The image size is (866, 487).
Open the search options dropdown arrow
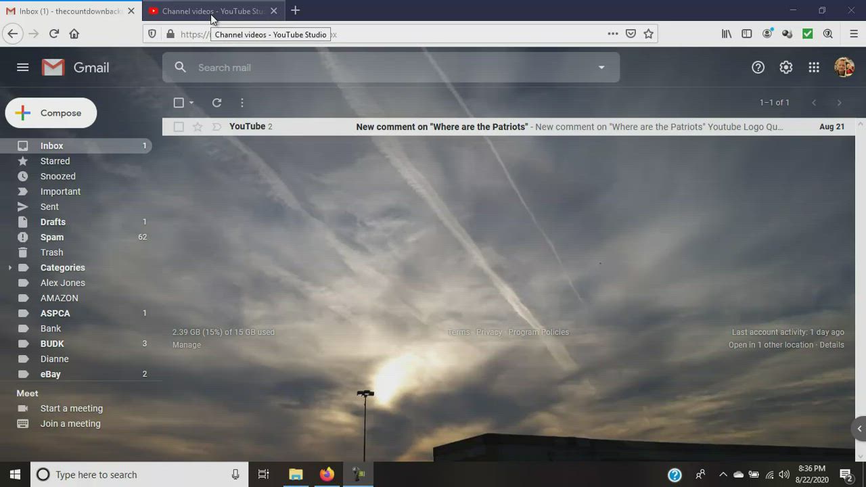coord(601,68)
